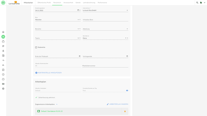Image resolution: width=207 pixels, height=116 pixels.
Task: Open the calendar picker for Ende der Probezeit
Action: coord(80,56)
